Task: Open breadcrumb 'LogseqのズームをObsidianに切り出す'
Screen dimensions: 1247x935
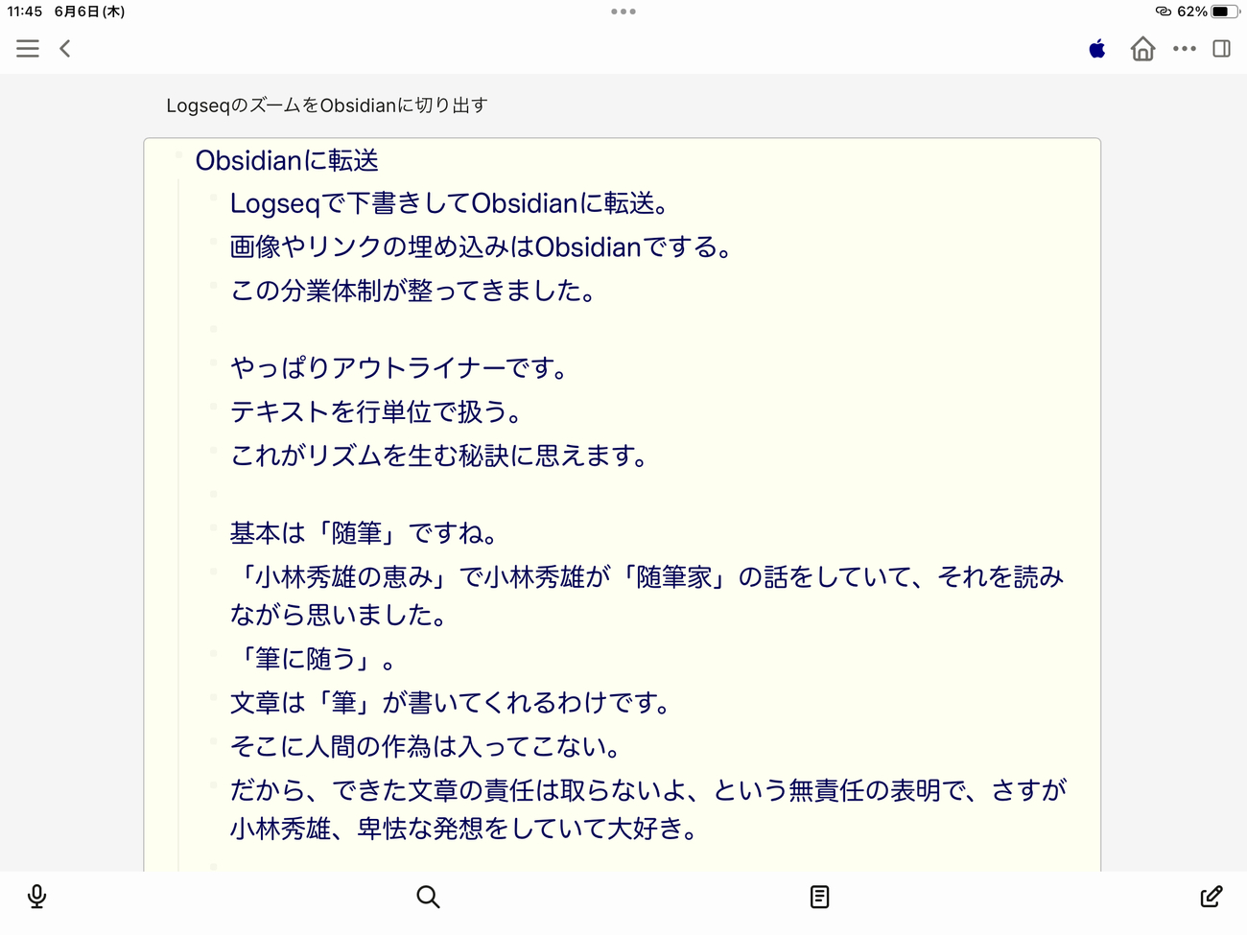Action: 327,105
